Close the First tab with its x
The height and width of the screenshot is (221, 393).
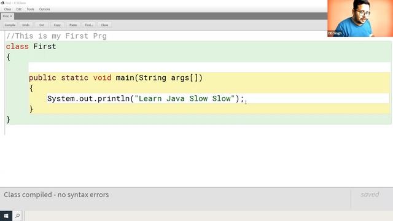(x=11, y=16)
